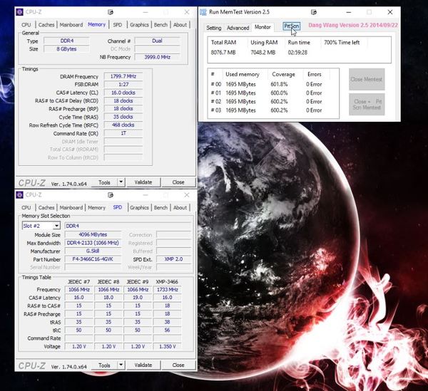Open Mainboard tab in bottom CPU-Z window
Screen dimensions: 428x391
click(x=71, y=208)
